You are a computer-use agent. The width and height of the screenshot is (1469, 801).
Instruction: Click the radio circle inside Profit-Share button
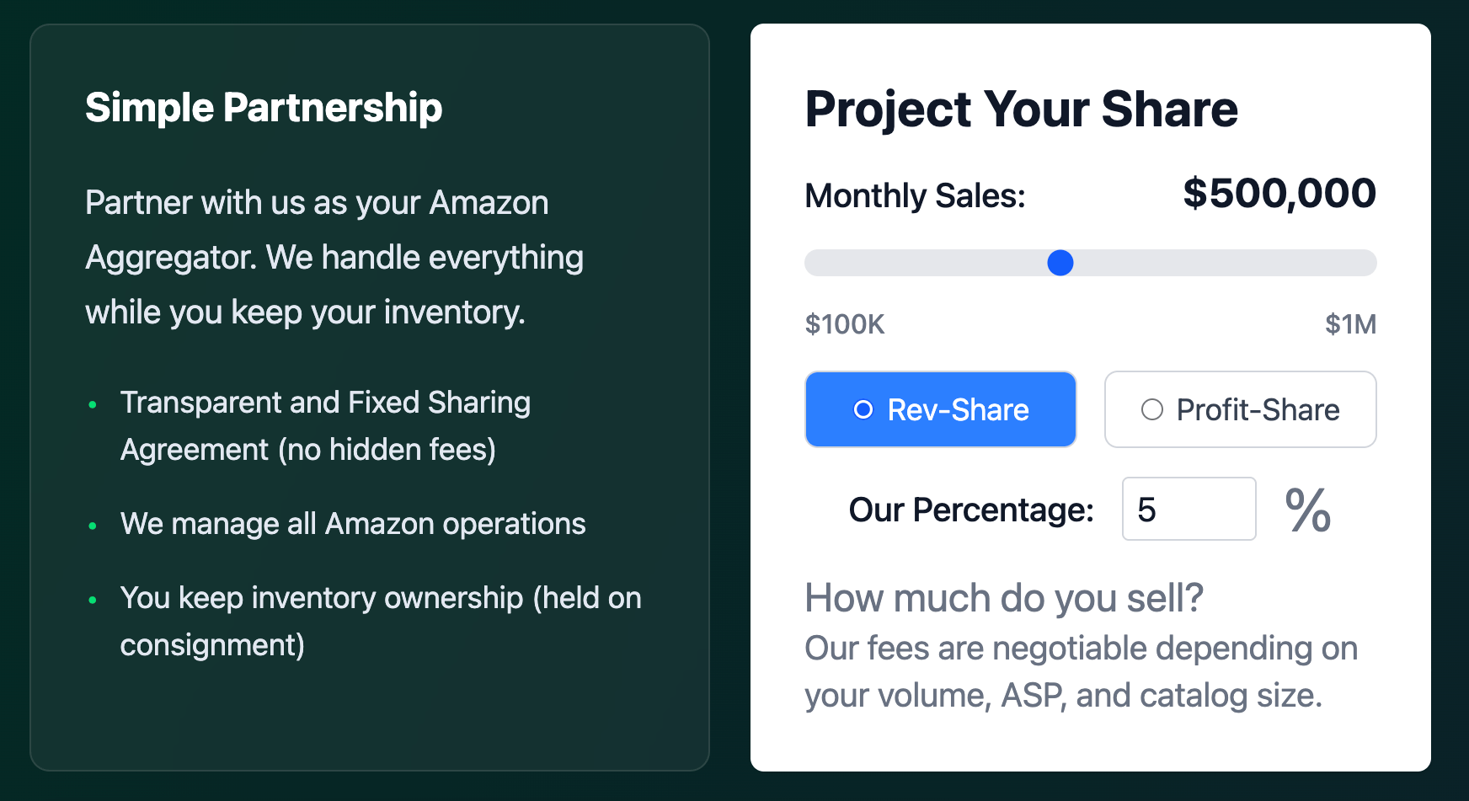coord(1154,409)
